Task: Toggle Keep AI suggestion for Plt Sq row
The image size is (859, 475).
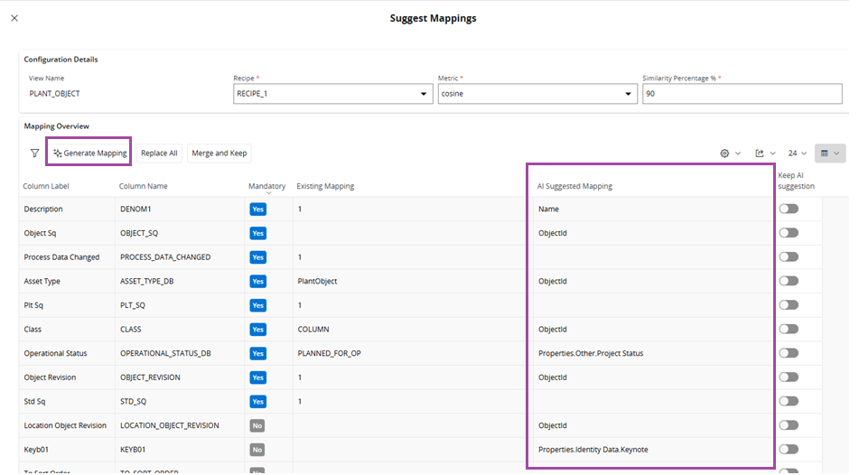Action: (x=789, y=305)
